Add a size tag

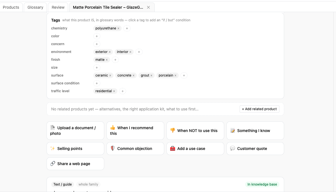(97, 68)
